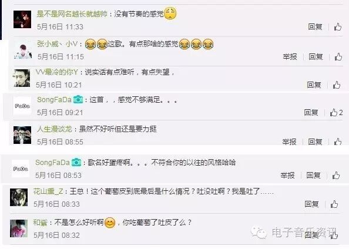Screen dimensions: 349x249
Task: Like 人生漫谈龙's comment
Action: [338, 142]
